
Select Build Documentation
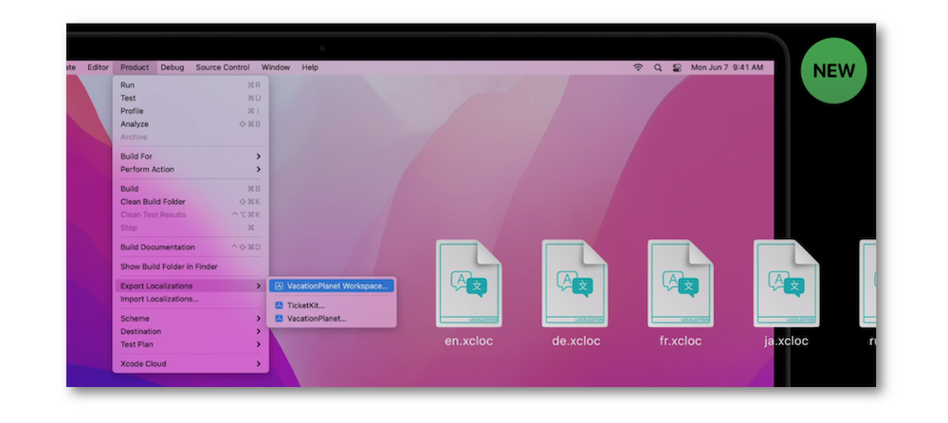tap(191, 247)
